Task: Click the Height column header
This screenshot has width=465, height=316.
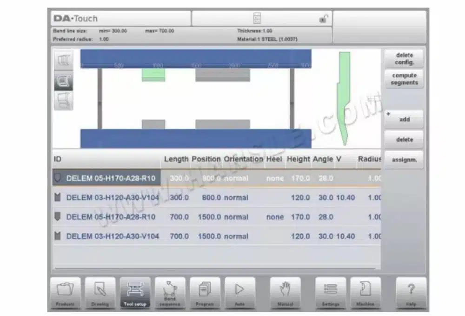Action: pyautogui.click(x=299, y=159)
